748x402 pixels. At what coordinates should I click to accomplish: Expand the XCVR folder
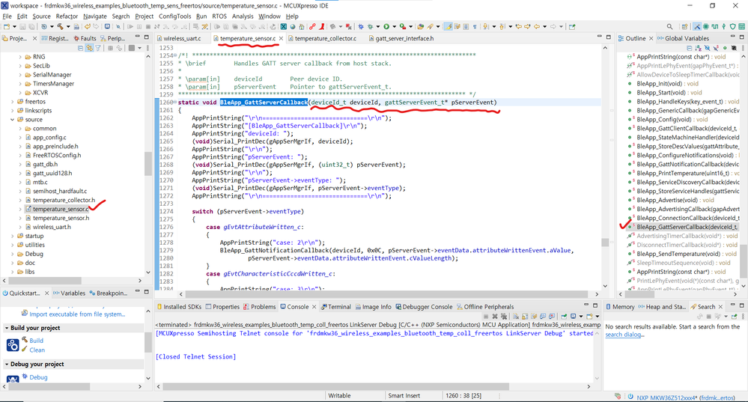(x=20, y=93)
